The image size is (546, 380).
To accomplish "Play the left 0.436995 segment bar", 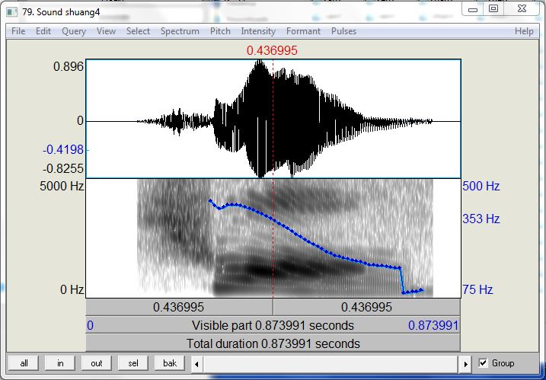I will click(x=179, y=307).
